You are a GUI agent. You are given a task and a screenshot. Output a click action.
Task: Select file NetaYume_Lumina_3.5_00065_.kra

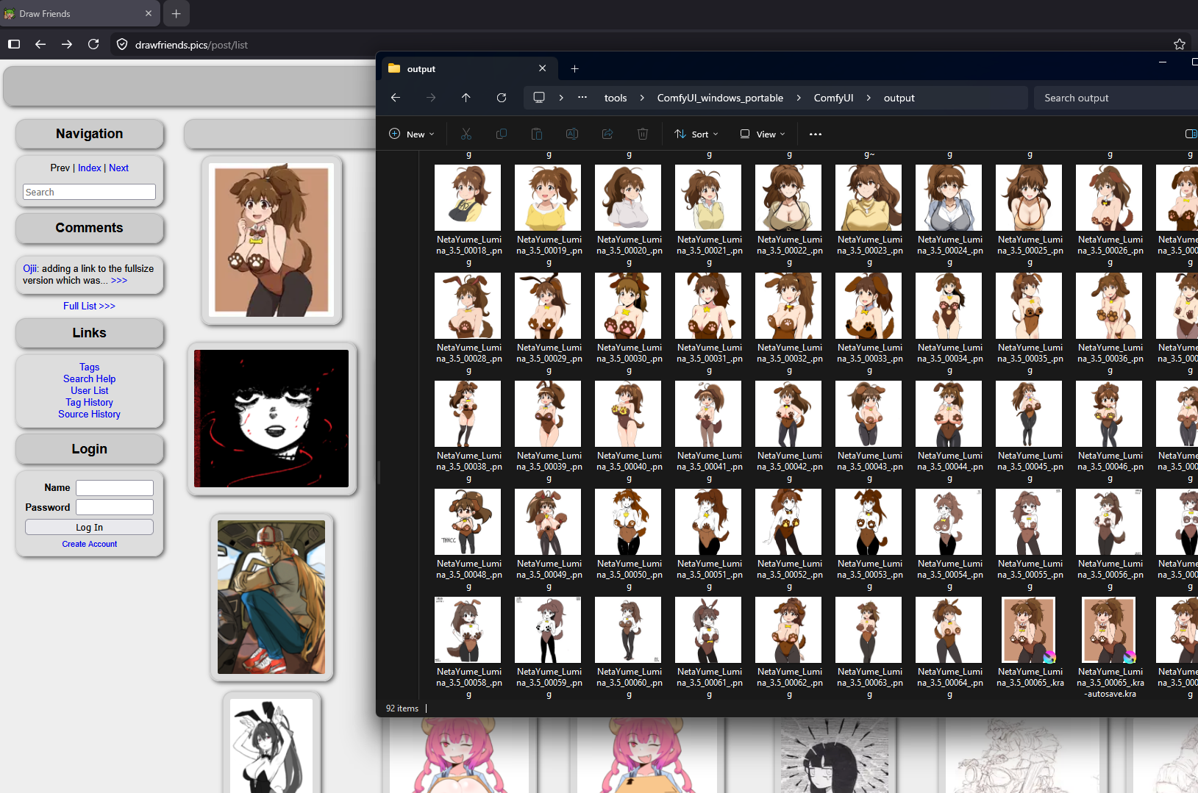click(x=1030, y=642)
